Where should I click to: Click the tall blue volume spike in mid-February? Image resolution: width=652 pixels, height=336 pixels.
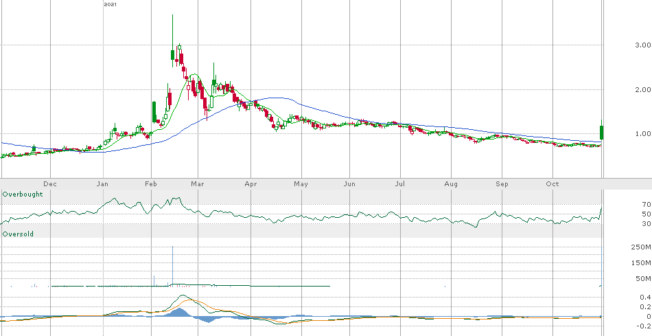[172, 265]
